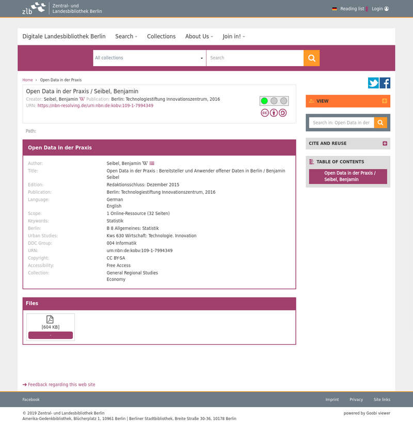Click Login in the header

[380, 9]
